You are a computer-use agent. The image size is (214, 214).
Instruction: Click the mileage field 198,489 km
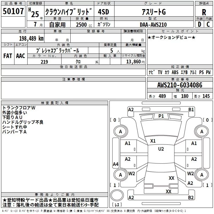[23, 38]
